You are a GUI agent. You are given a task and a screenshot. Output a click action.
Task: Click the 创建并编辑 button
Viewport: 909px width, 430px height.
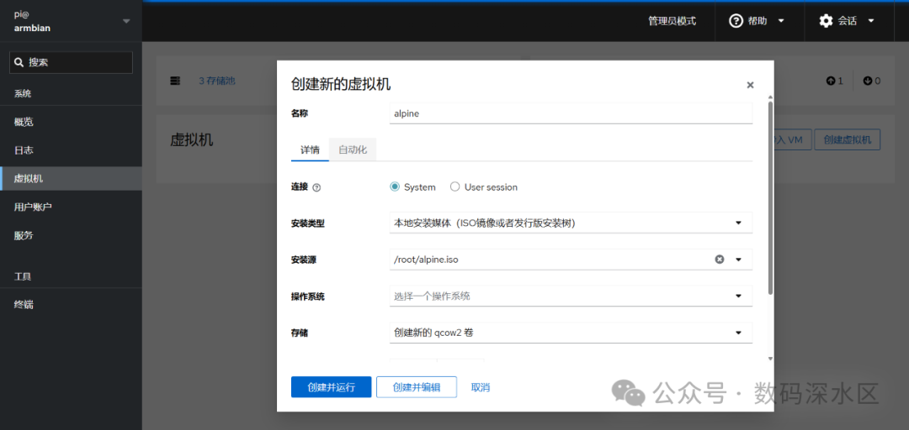coord(417,387)
